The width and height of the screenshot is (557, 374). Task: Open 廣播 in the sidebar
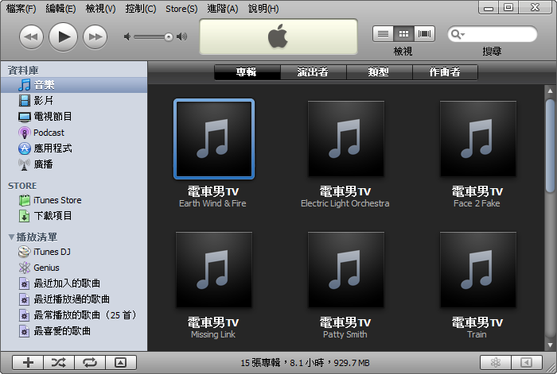pyautogui.click(x=74, y=164)
